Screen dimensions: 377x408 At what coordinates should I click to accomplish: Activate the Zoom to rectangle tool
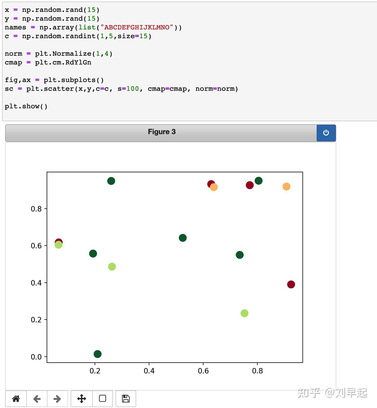tap(102, 398)
